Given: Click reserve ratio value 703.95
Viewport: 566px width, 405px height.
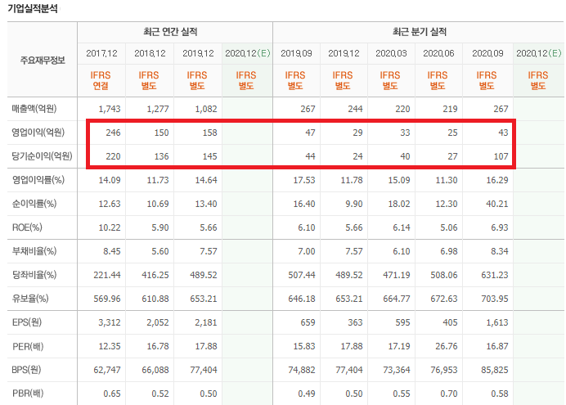Looking at the screenshot, I should click(495, 299).
